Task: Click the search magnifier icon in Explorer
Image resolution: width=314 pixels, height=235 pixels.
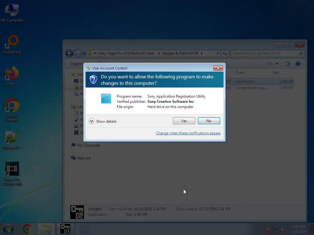Action: pos(301,53)
